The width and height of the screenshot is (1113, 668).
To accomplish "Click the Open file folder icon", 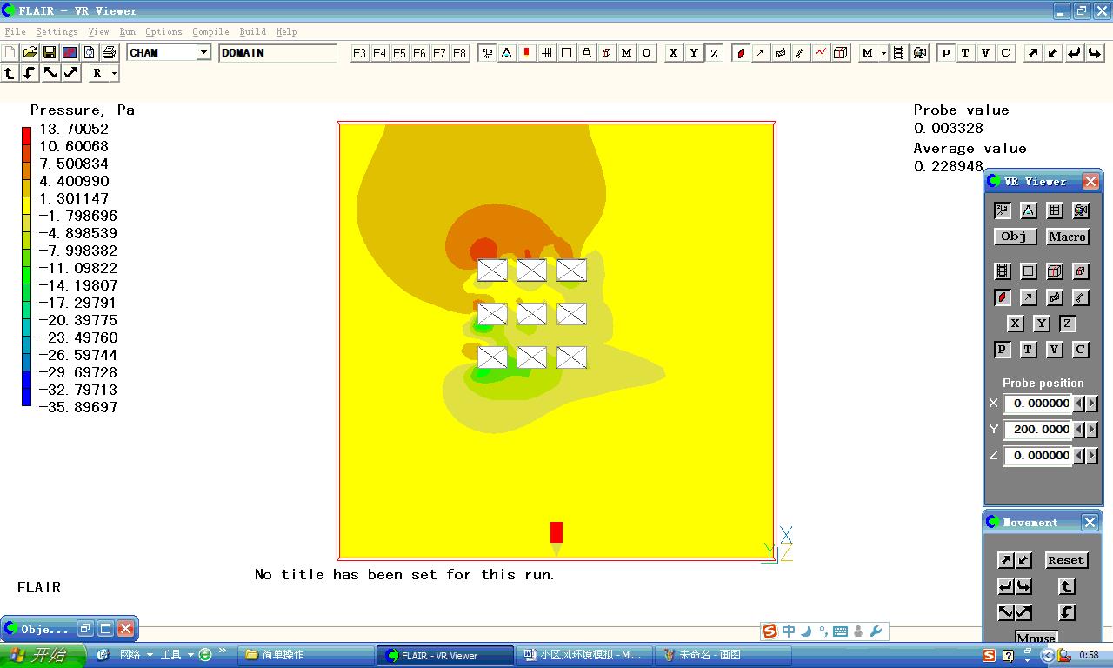I will click(30, 53).
